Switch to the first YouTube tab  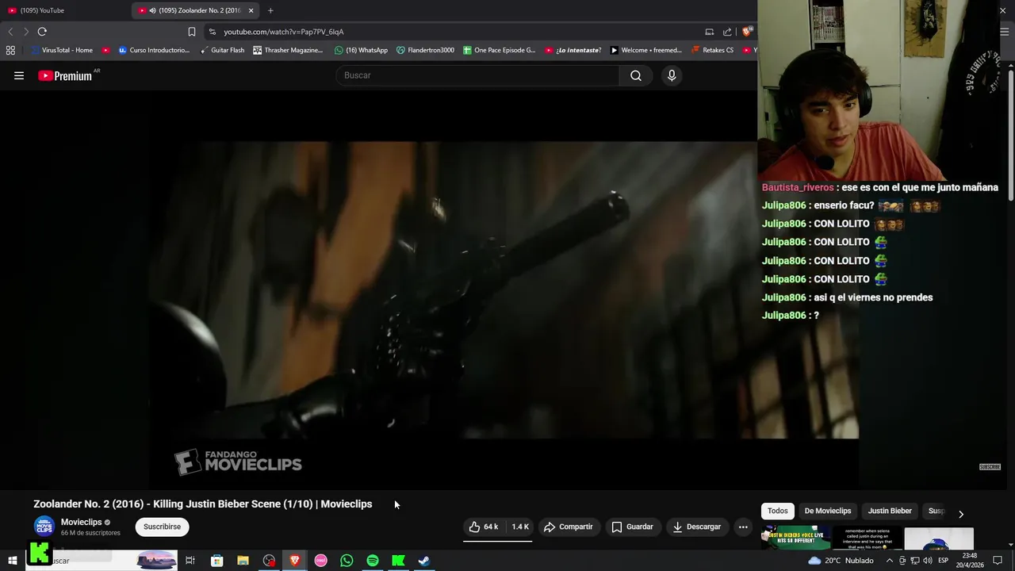tap(65, 10)
